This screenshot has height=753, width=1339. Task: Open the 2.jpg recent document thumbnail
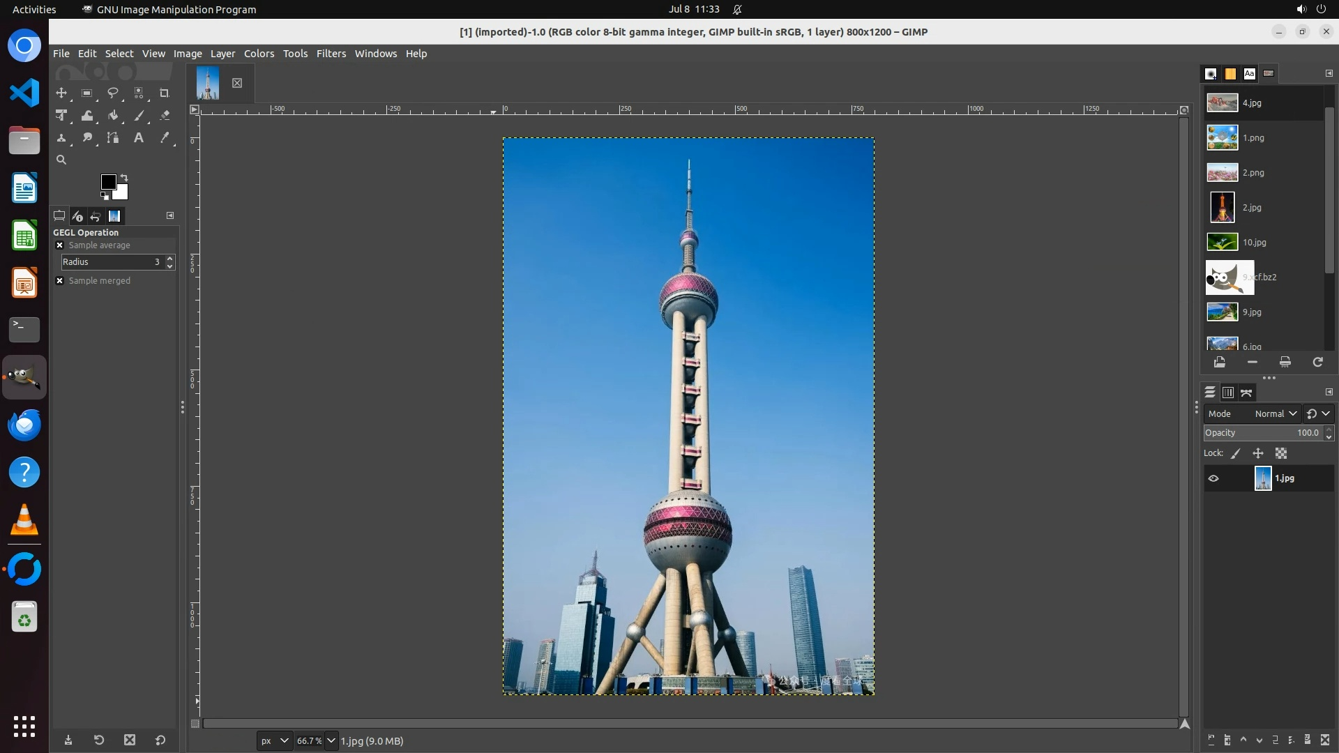1223,208
